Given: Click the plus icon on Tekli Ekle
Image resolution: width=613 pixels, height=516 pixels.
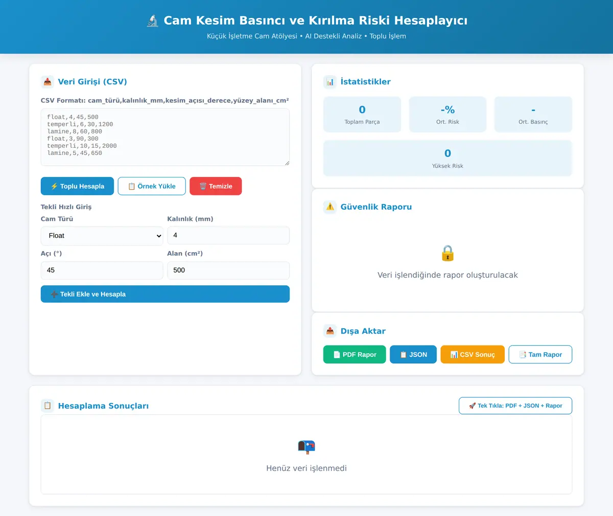Looking at the screenshot, I should point(54,295).
